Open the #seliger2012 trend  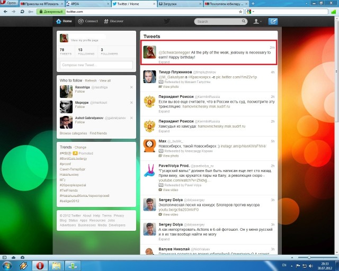pos(69,201)
